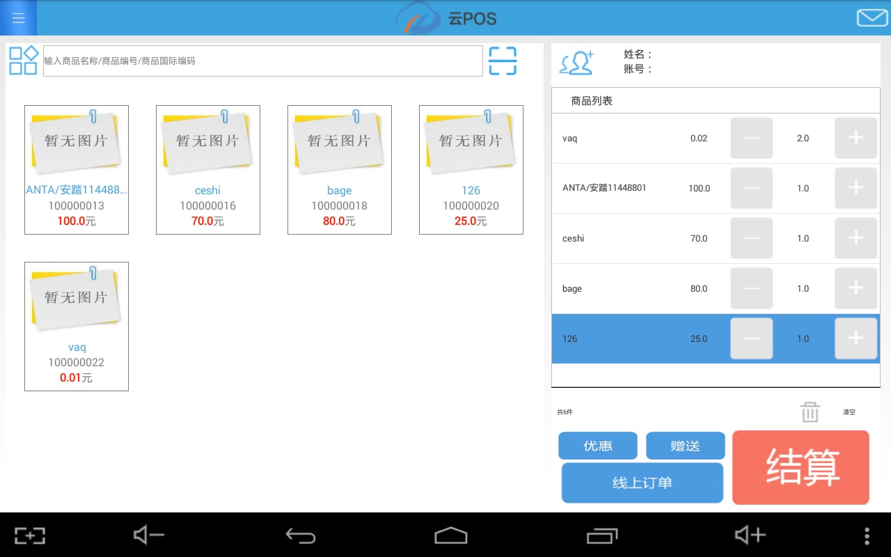Viewport: 891px width, 557px height.
Task: Click the 结算 checkout button
Action: point(801,467)
